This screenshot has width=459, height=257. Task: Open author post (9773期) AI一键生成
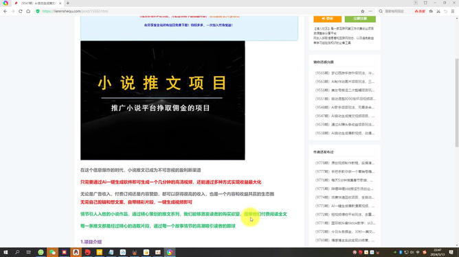coord(344,206)
